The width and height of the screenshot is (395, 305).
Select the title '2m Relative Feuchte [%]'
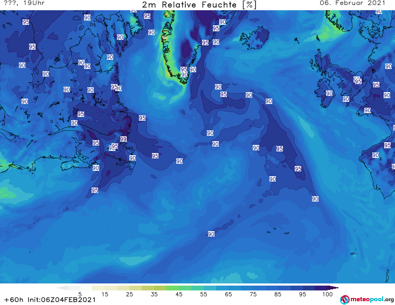pos(199,4)
